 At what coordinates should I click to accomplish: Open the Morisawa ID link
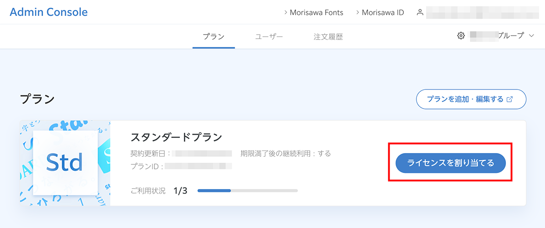[380, 13]
